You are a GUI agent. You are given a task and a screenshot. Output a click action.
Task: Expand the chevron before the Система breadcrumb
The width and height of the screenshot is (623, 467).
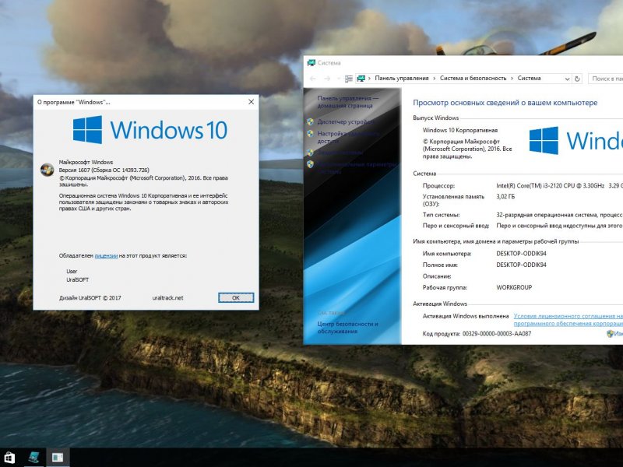512,79
